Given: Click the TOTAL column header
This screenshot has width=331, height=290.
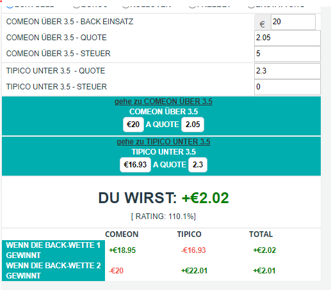Looking at the screenshot, I should 261,234.
